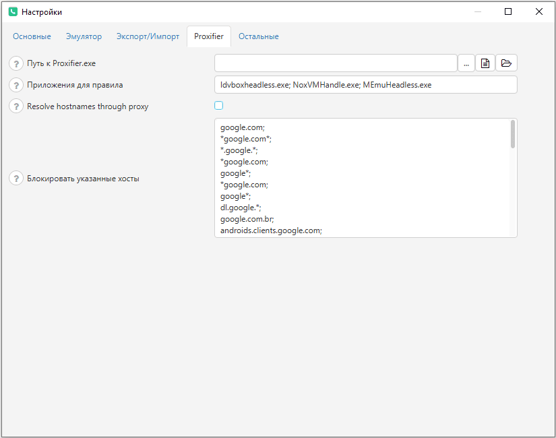
Task: Click the browse "..." button for Proxifier path
Action: pyautogui.click(x=466, y=63)
